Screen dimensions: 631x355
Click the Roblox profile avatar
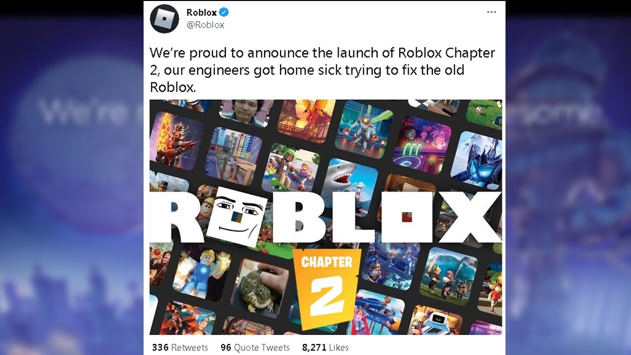164,19
